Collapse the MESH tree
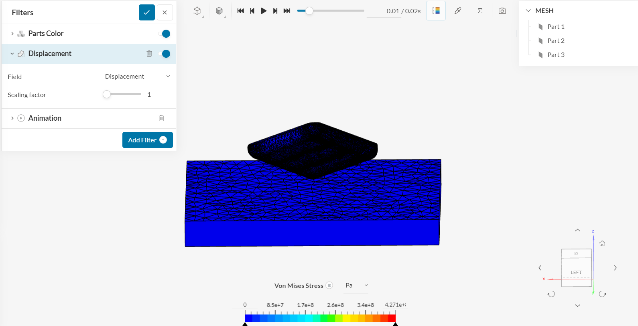 tap(528, 11)
